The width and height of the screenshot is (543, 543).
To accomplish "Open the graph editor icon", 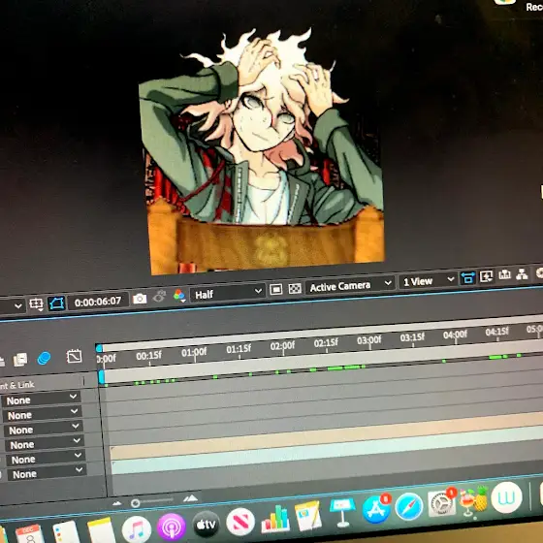I will [x=74, y=356].
